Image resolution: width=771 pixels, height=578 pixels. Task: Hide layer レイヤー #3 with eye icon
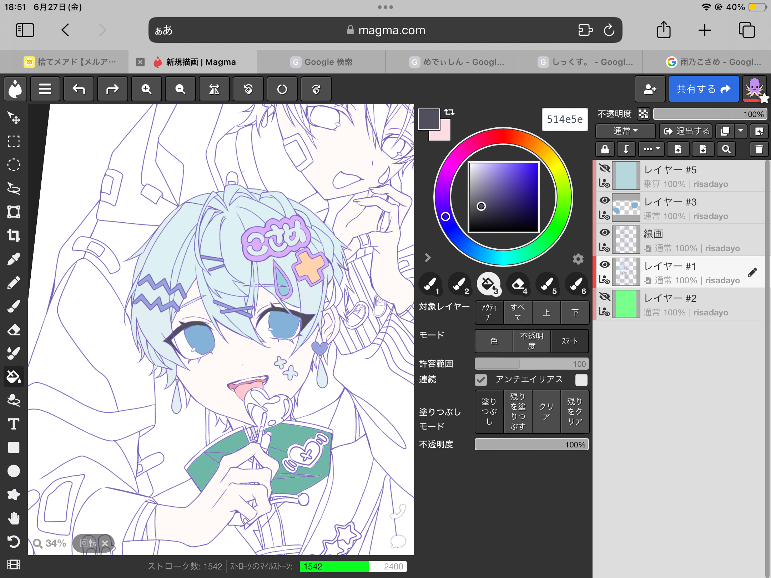604,200
